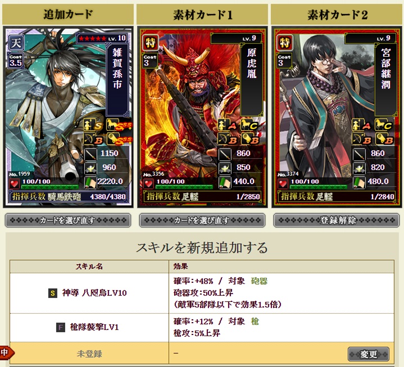404x367 pixels.
Task: Click the scroll intelligence icon on 宮部継潤 card
Action: 359,182
